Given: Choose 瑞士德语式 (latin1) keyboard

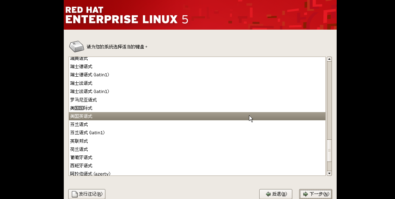Looking at the screenshot, I should [x=89, y=75].
